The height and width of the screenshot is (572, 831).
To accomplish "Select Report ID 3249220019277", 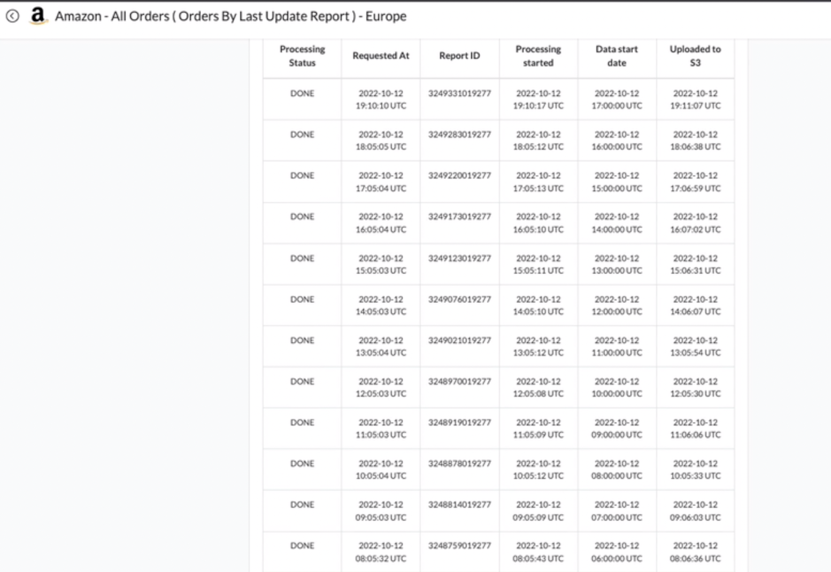I will point(459,175).
